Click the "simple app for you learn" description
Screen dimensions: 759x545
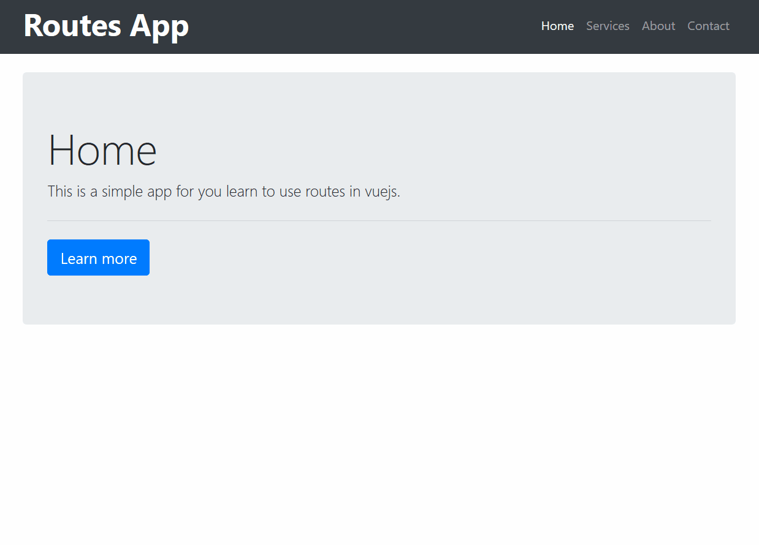pos(224,192)
